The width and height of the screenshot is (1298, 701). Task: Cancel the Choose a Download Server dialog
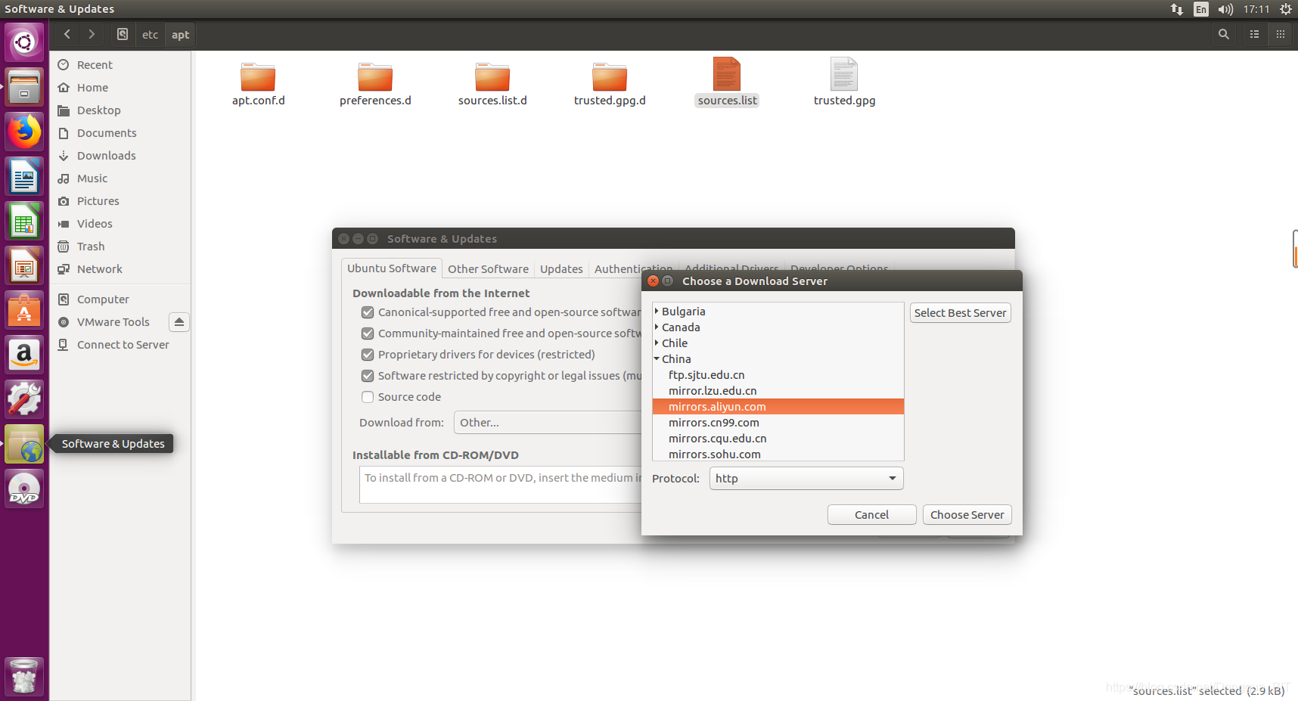click(871, 515)
